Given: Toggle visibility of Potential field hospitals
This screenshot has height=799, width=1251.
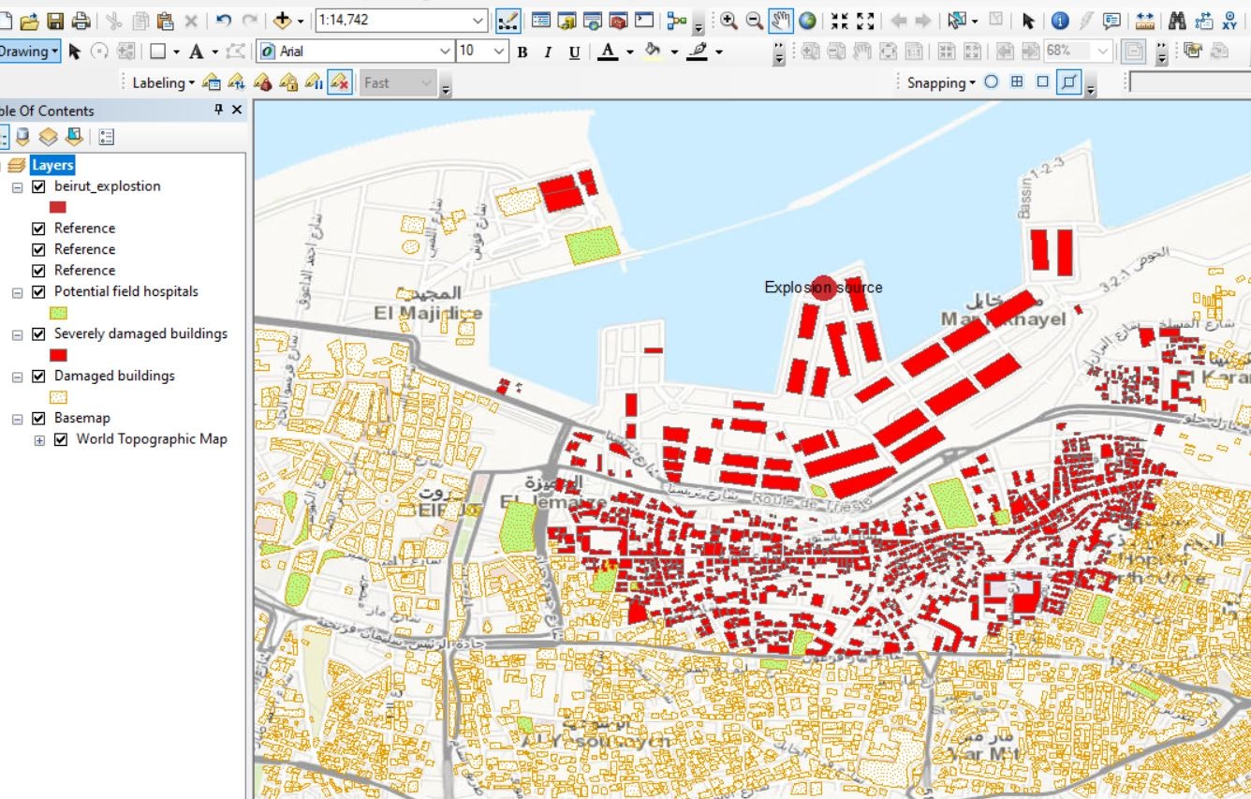Looking at the screenshot, I should point(37,291).
